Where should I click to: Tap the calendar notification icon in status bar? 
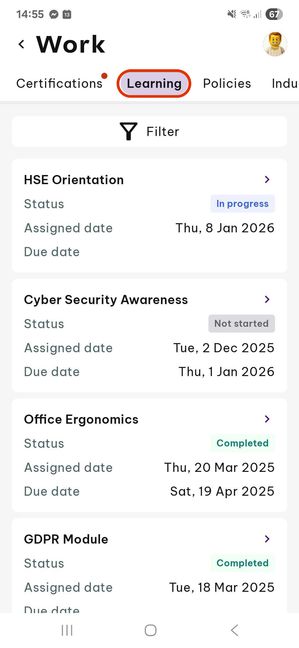coord(67,14)
